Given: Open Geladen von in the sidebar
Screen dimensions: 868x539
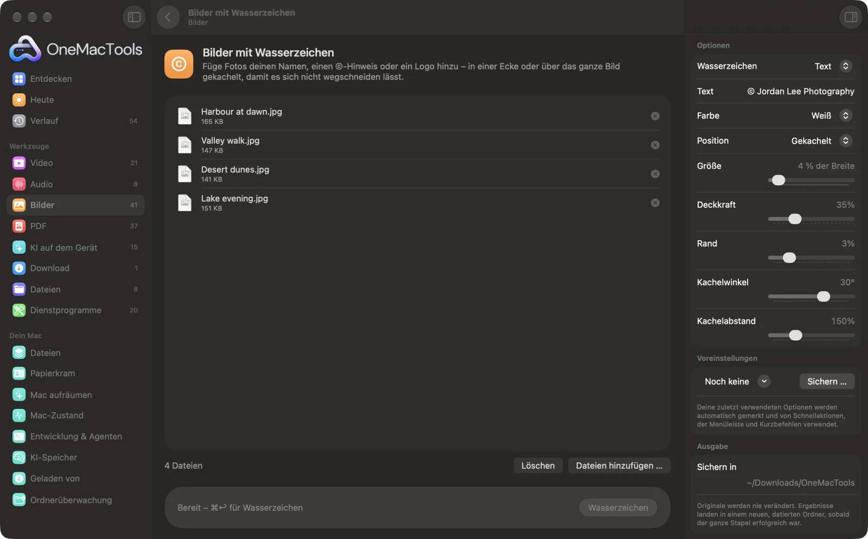Looking at the screenshot, I should coord(75,479).
